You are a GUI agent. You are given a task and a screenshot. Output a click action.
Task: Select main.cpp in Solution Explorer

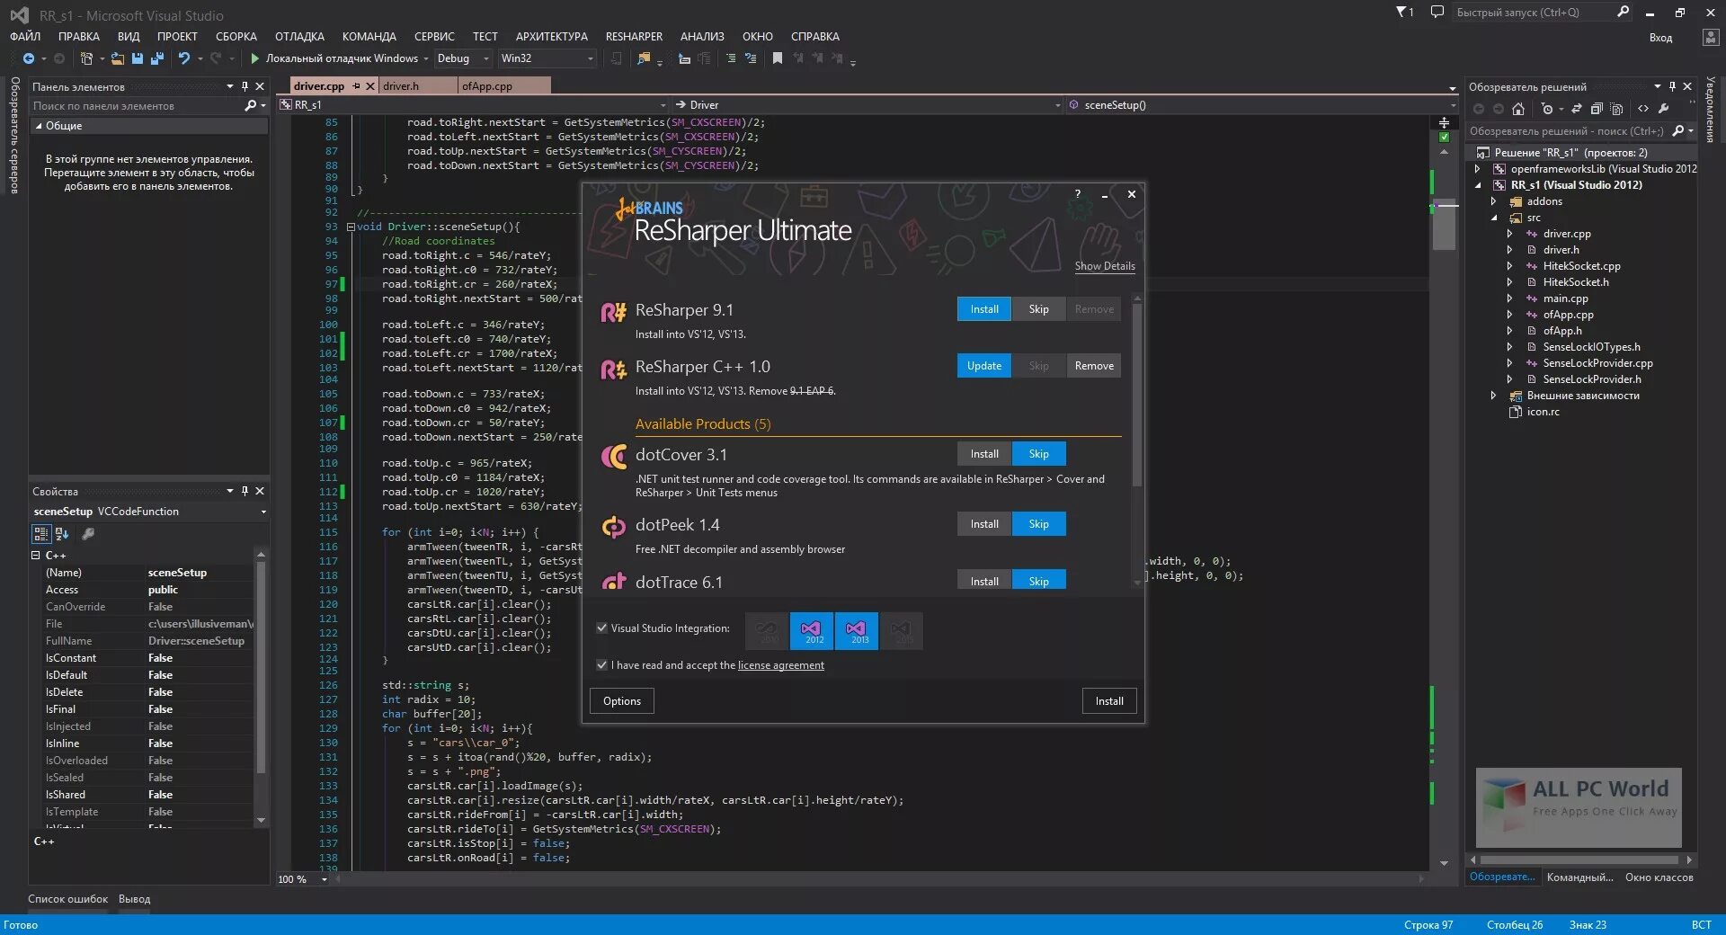coord(1565,298)
